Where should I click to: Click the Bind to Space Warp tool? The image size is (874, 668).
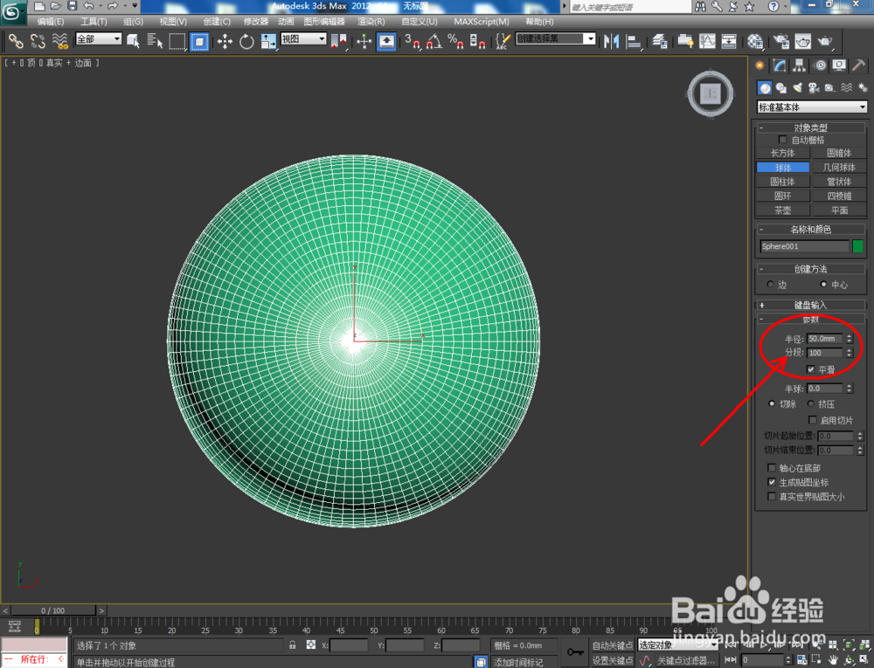pos(59,41)
